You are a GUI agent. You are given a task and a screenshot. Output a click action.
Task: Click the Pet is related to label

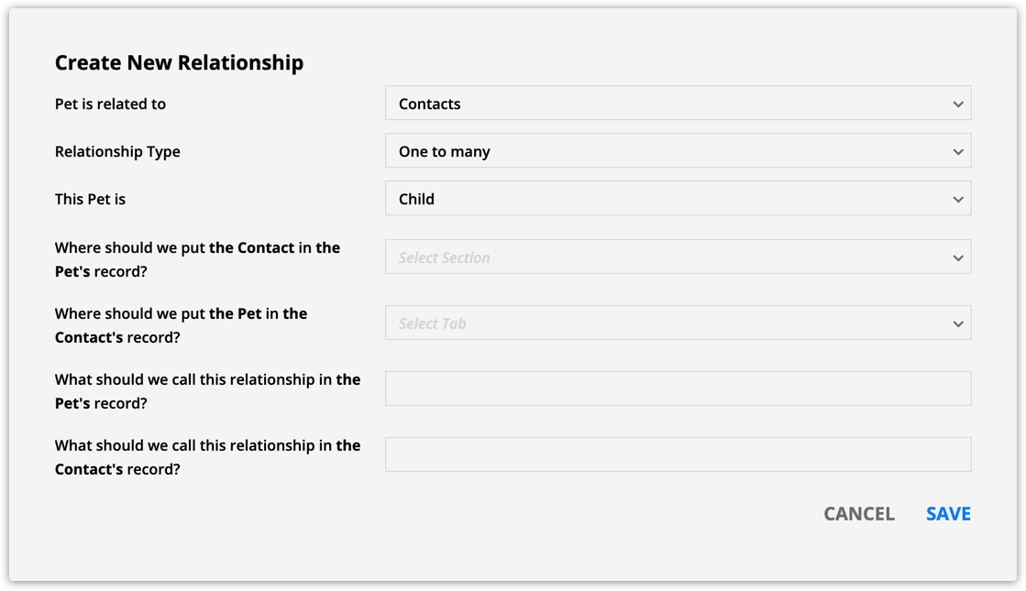click(x=110, y=104)
